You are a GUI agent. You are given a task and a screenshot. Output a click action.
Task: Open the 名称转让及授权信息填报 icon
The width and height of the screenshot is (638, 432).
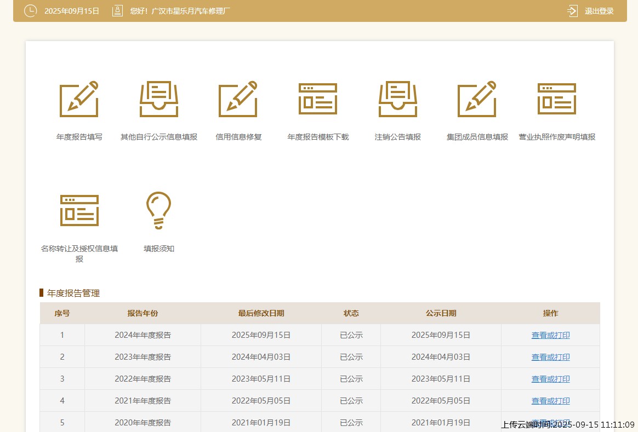coord(79,210)
